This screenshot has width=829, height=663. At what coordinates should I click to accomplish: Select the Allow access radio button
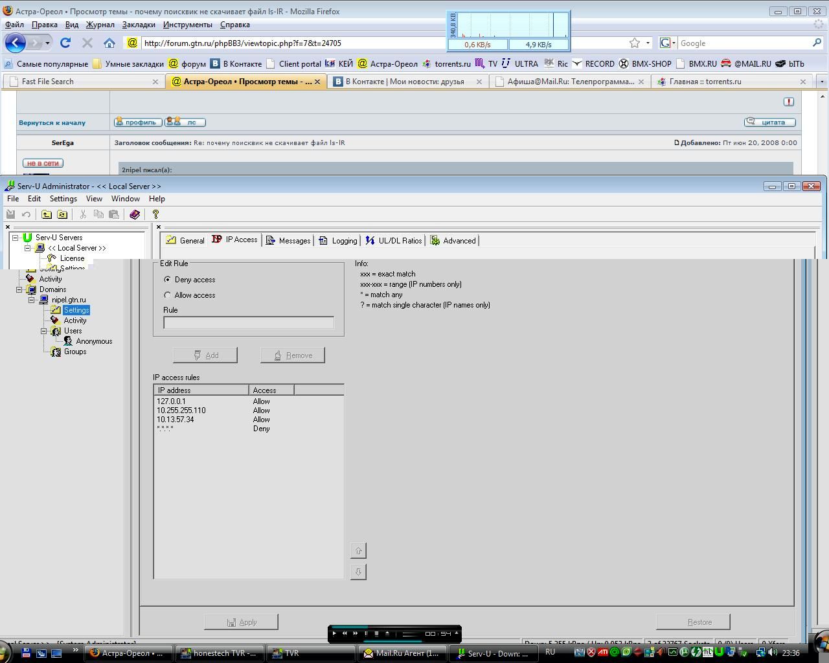[x=168, y=295]
